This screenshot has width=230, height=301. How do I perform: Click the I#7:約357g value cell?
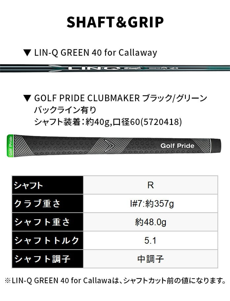click(x=151, y=203)
